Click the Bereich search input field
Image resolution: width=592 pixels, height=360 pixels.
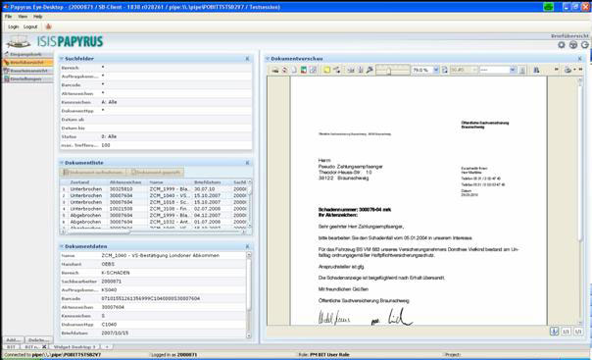pyautogui.click(x=175, y=68)
